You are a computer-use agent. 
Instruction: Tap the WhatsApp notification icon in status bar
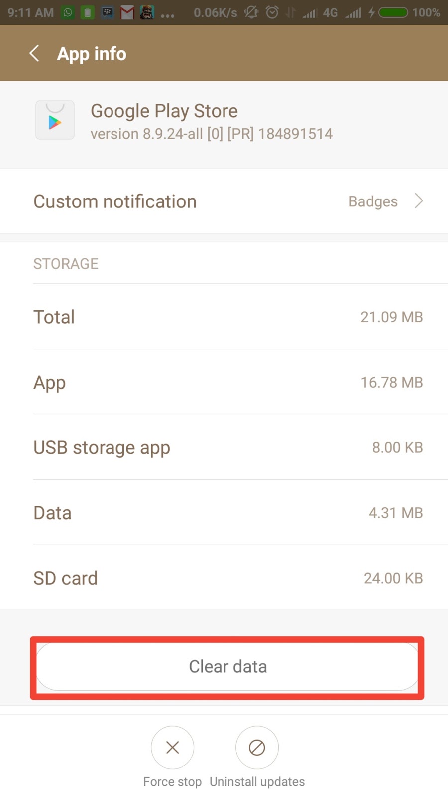point(68,12)
